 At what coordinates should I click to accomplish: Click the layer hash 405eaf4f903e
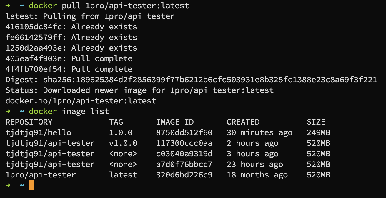pos(34,58)
